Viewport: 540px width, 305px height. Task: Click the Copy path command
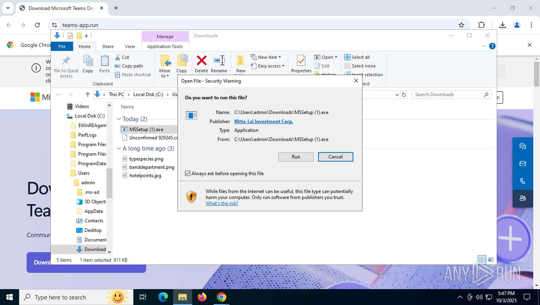129,66
